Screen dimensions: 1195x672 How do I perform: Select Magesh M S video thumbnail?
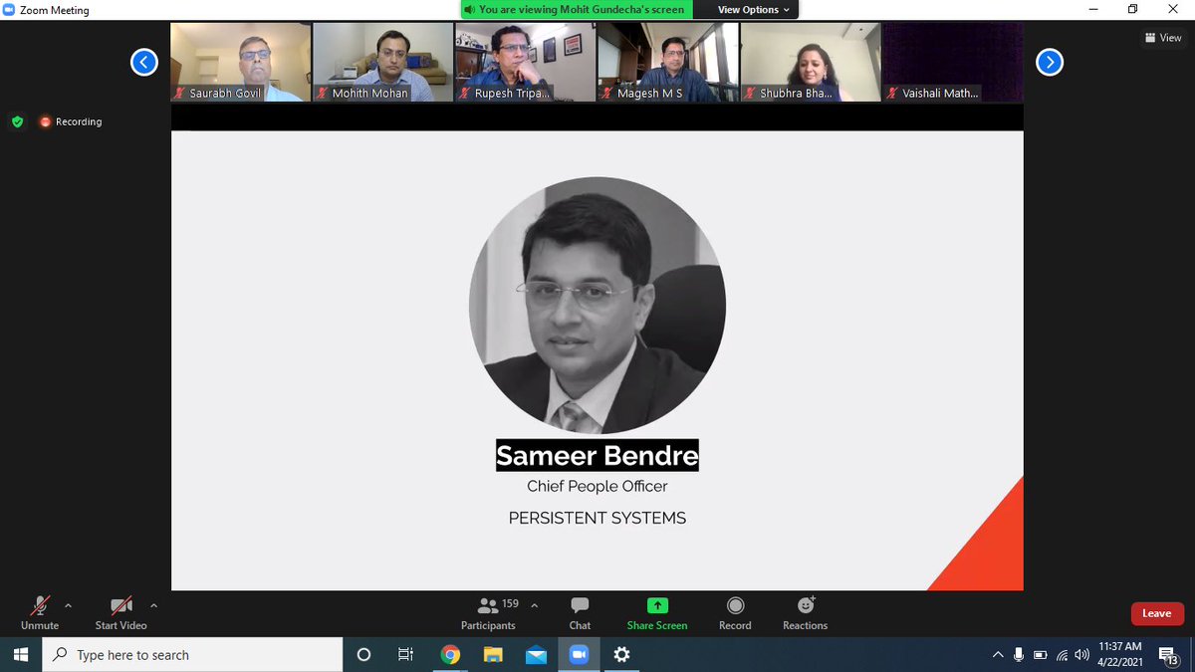[667, 62]
